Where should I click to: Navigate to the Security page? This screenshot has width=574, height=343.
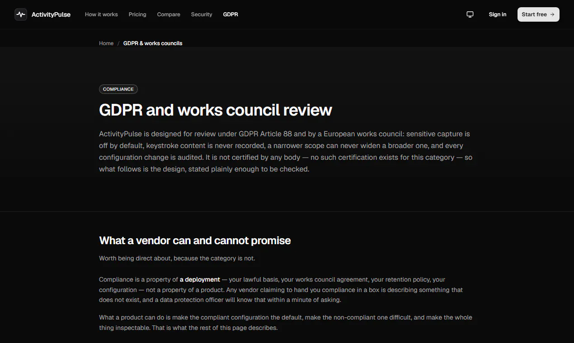click(202, 14)
